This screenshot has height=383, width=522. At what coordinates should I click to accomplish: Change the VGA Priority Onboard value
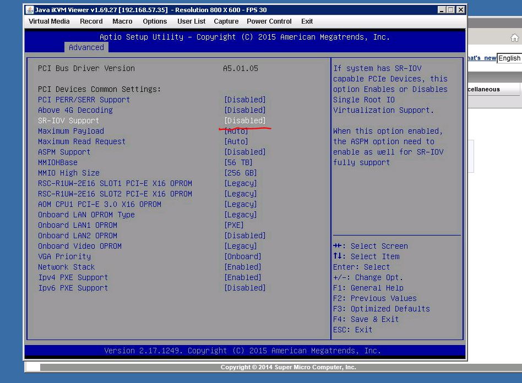242,256
